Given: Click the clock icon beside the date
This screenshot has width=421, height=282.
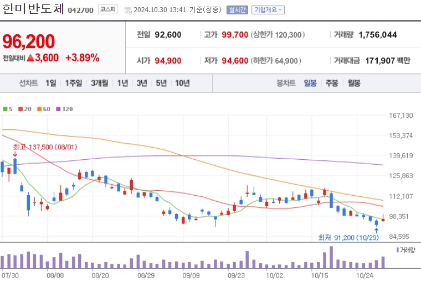Looking at the screenshot, I should coord(128,11).
